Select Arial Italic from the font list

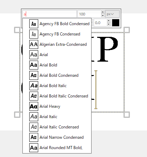tap(57, 117)
